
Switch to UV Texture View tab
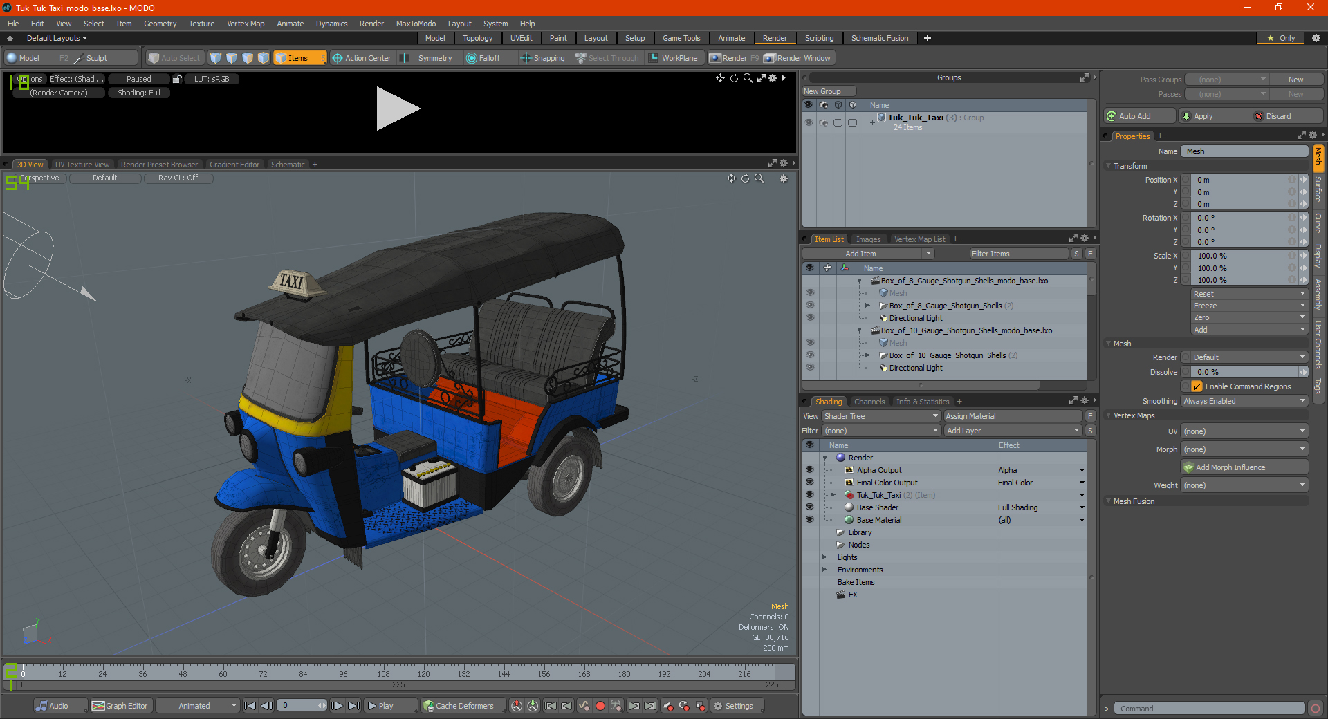[x=82, y=165]
